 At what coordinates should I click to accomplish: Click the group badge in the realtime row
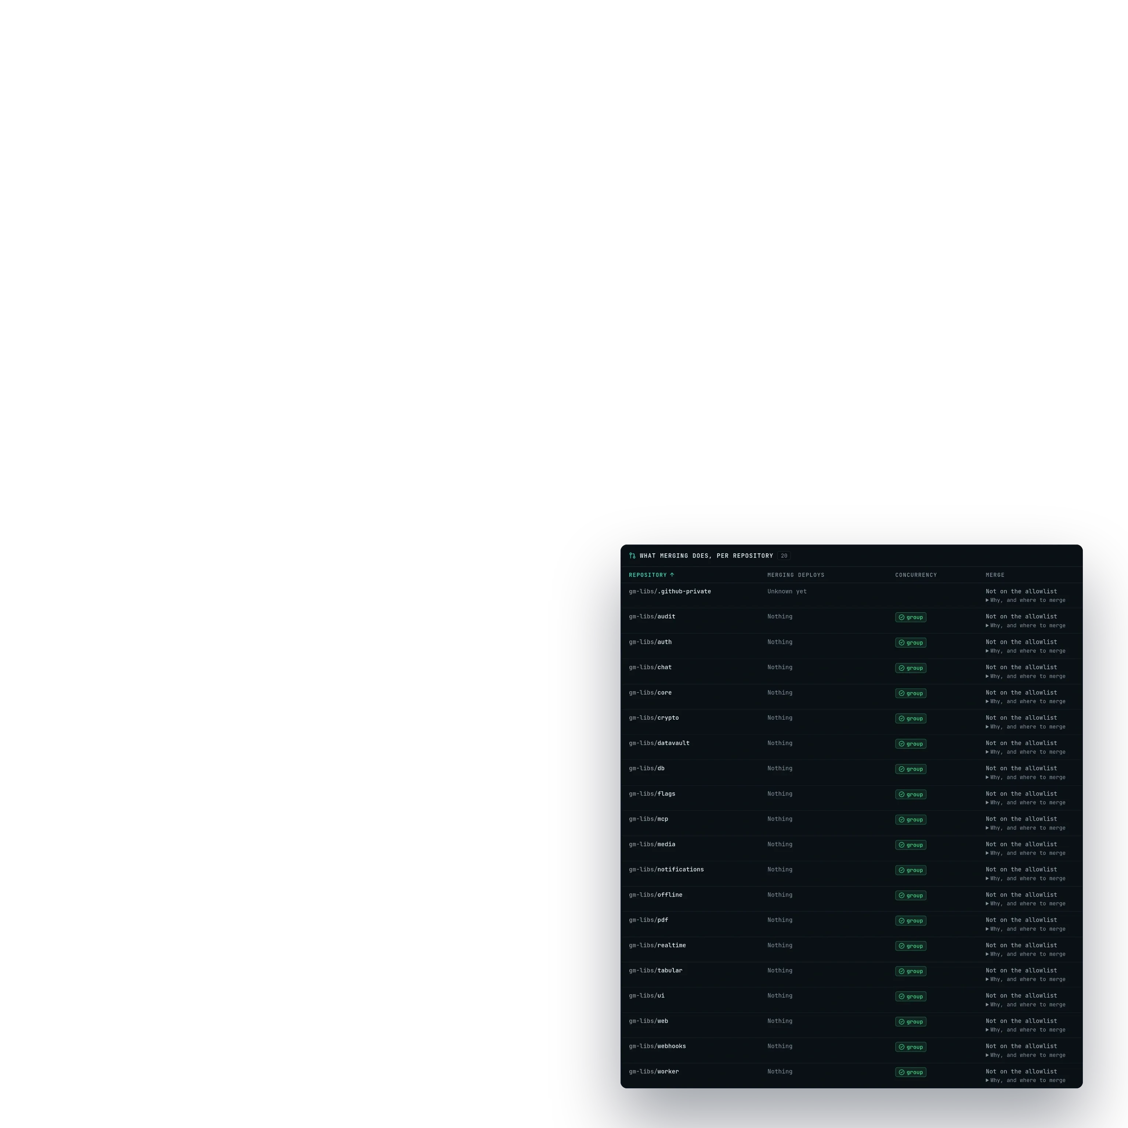pos(910,946)
